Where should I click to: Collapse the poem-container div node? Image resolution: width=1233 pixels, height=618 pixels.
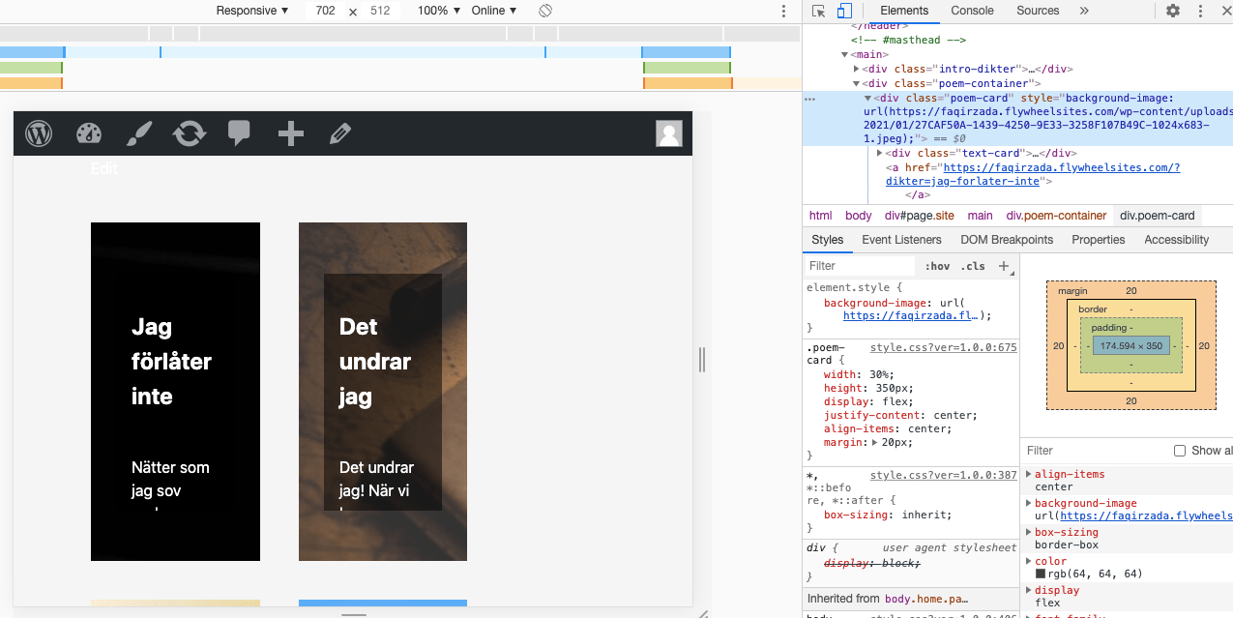pos(857,84)
